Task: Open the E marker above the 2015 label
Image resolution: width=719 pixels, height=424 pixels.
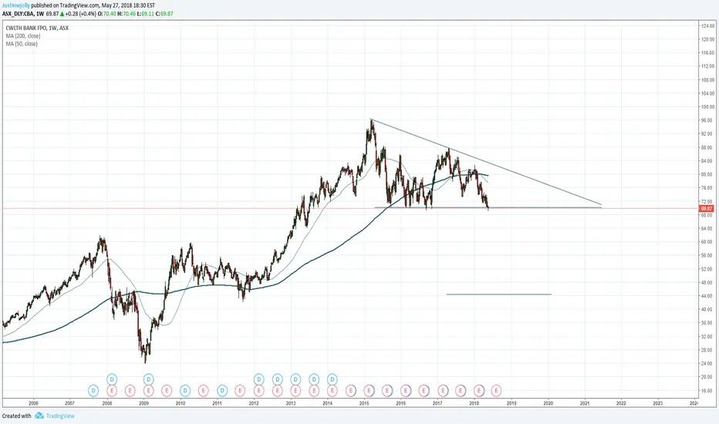Action: [369, 391]
